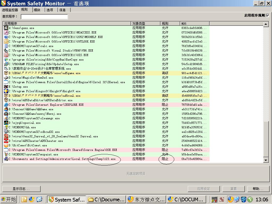Click the 应用设定 button

204,189
